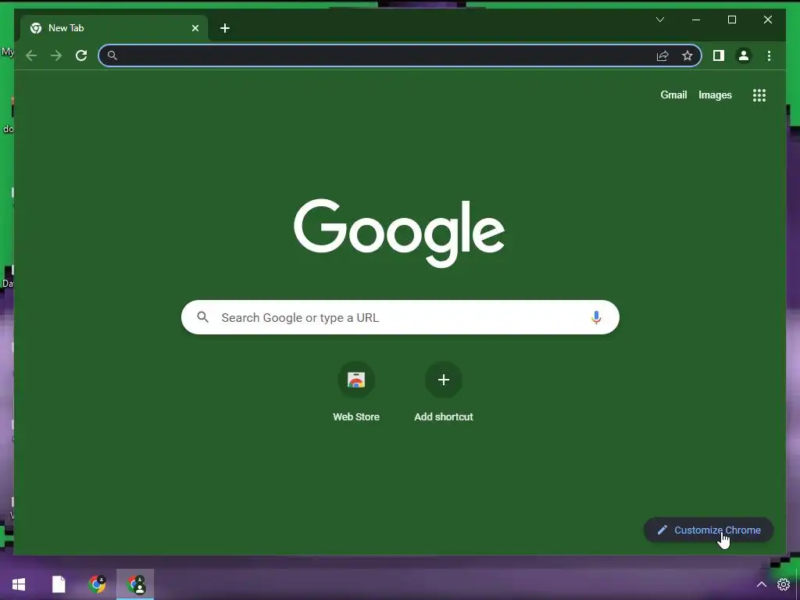Click the Customize Chrome button
This screenshot has width=800, height=600.
pos(709,530)
